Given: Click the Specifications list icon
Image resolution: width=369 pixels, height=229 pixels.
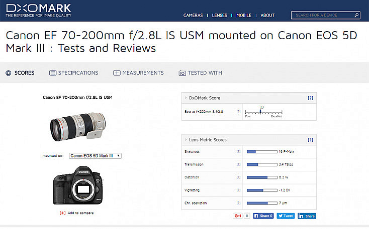Looking at the screenshot, I should (x=53, y=73).
